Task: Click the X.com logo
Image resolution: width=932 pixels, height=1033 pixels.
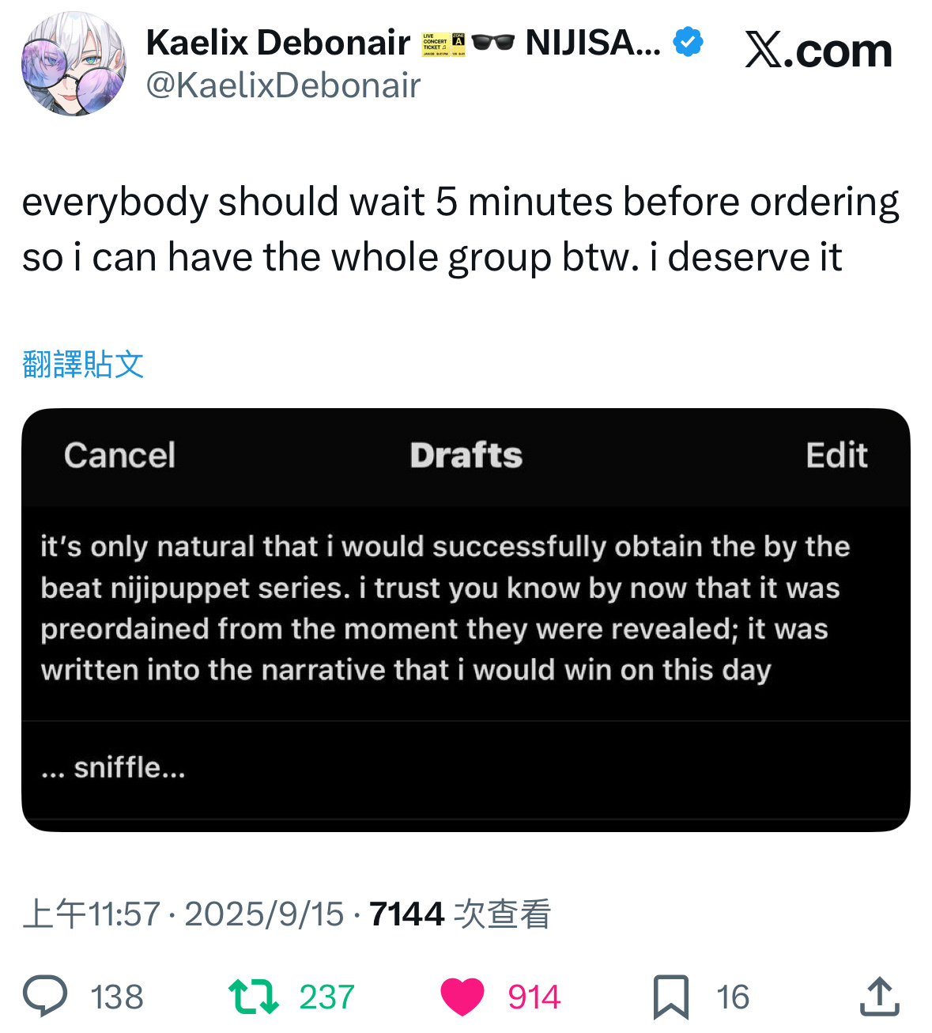Action: point(818,51)
